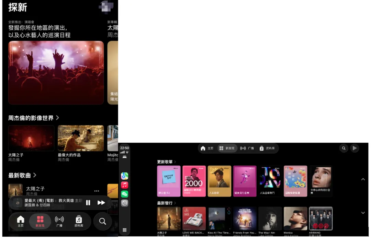The image size is (371, 239).
Task: Tap the phone search magnifier button
Action: 102,221
